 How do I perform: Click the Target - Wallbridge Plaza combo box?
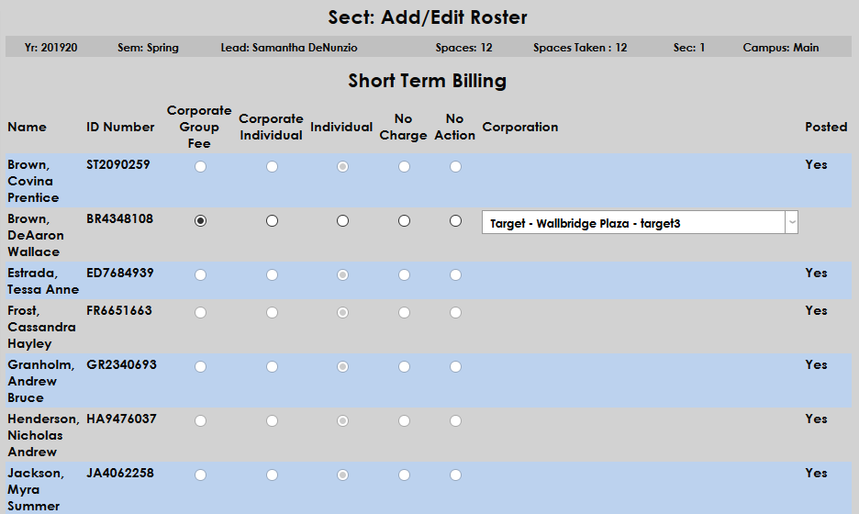633,223
